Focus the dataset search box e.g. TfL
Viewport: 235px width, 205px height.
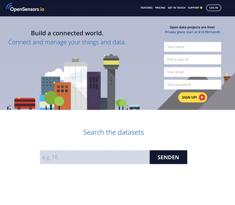pyautogui.click(x=95, y=157)
